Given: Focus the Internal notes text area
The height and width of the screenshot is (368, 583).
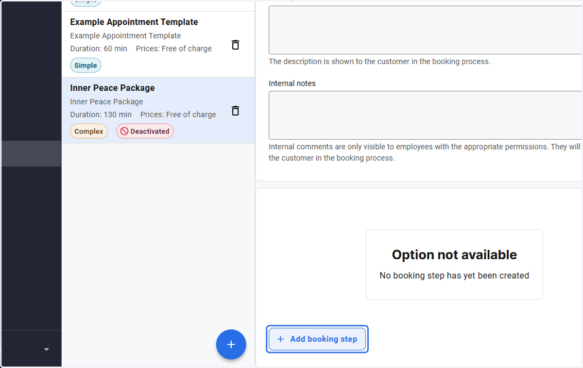Looking at the screenshot, I should tap(425, 115).
